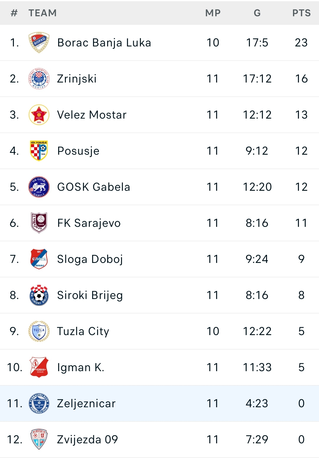The image size is (319, 459).
Task: Sort the table by PTS column header
Action: [302, 13]
